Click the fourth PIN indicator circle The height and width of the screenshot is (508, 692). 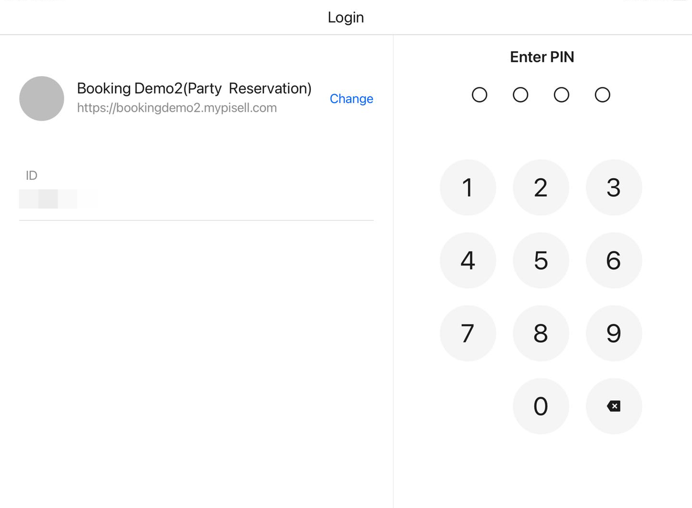coord(602,95)
